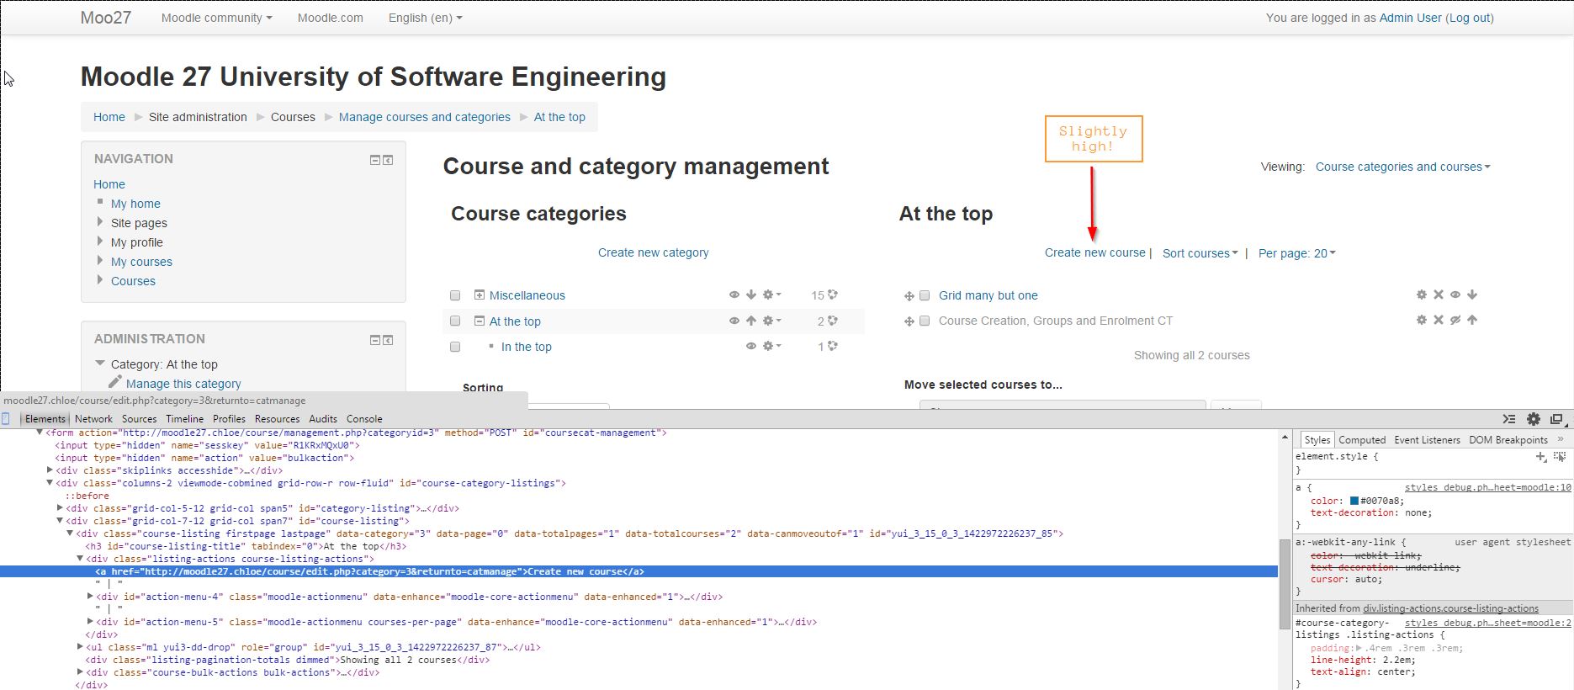This screenshot has width=1574, height=690.
Task: Click the DevTools dock-side icon
Action: [x=1556, y=419]
